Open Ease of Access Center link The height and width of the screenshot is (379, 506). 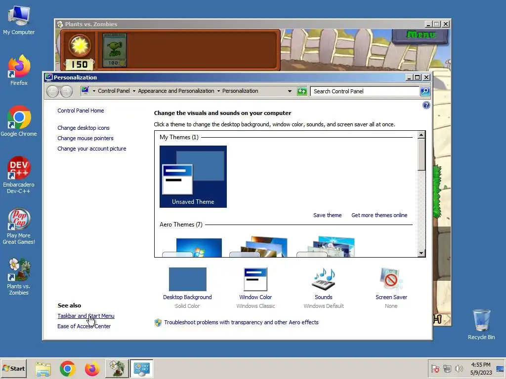coord(84,326)
